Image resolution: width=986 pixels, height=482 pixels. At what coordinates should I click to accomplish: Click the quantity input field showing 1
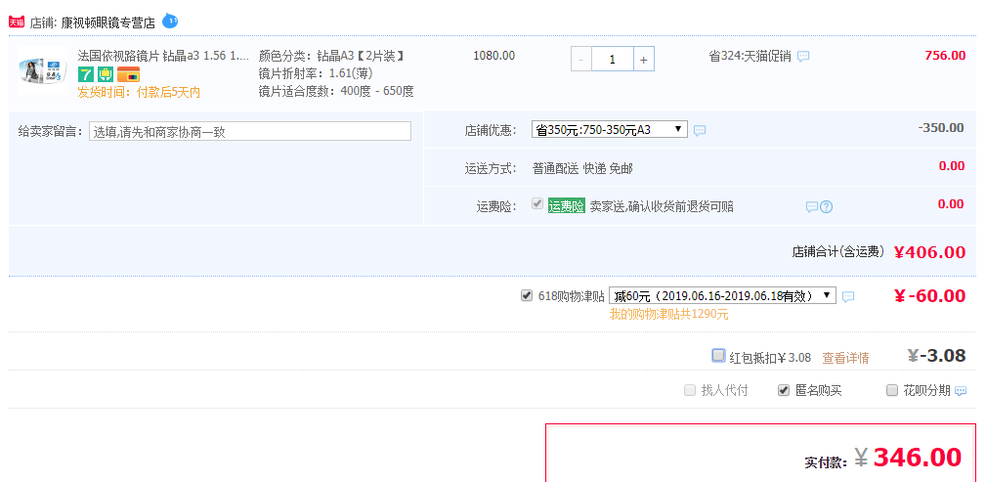tap(613, 60)
